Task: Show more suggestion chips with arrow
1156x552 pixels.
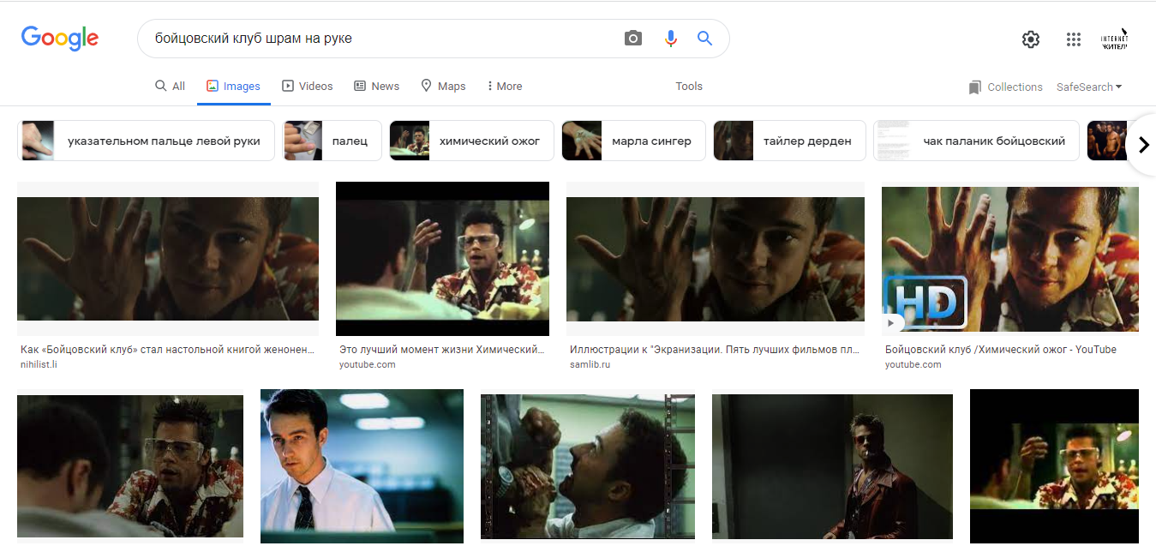Action: click(x=1143, y=145)
